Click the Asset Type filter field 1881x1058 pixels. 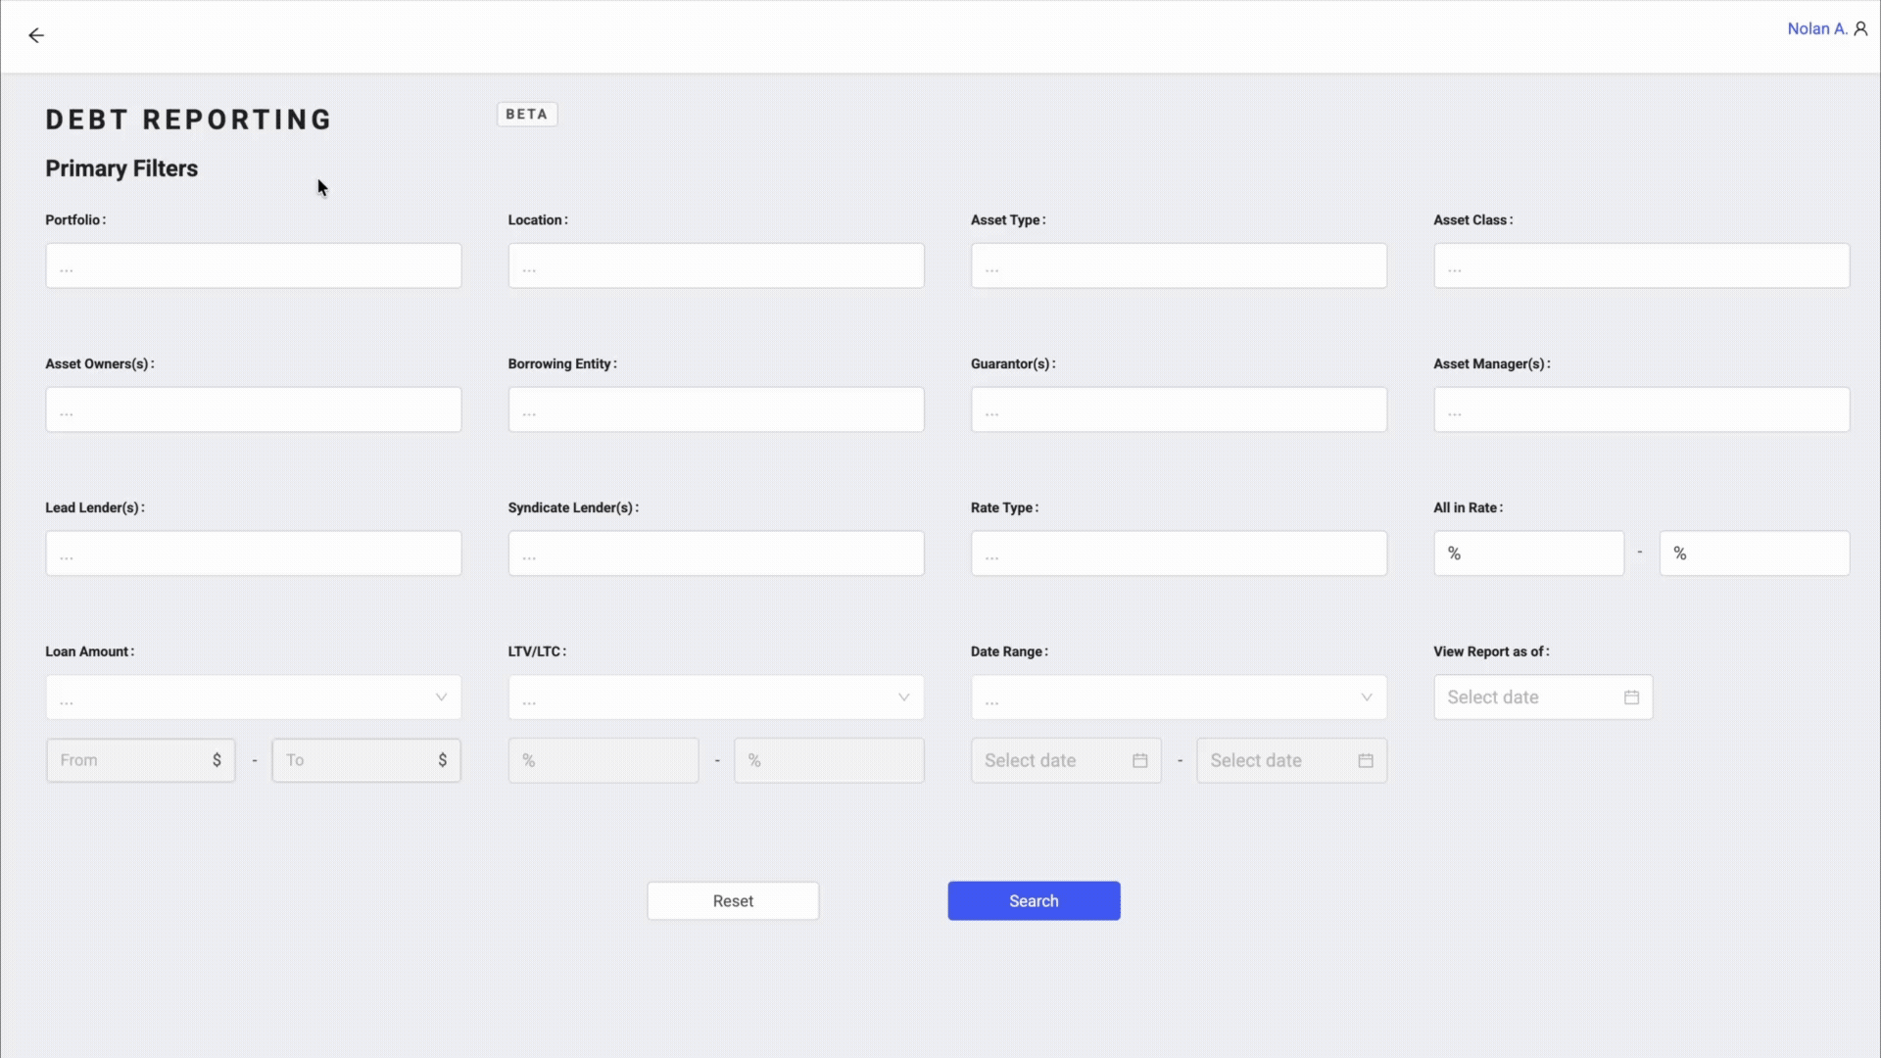pos(1179,265)
